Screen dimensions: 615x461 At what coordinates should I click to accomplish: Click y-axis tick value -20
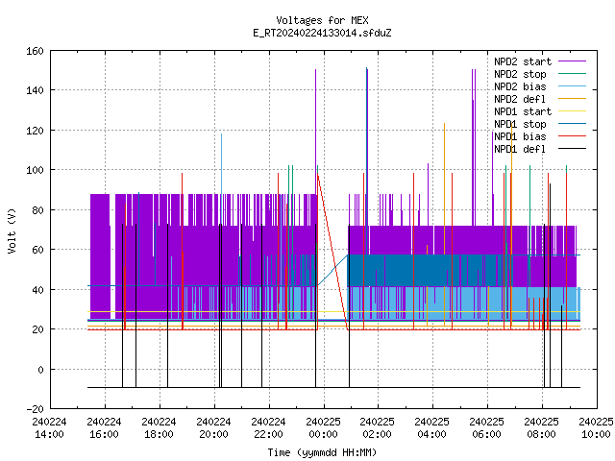[35, 409]
